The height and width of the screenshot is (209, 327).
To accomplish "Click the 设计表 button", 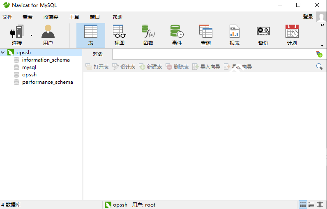I will 124,67.
